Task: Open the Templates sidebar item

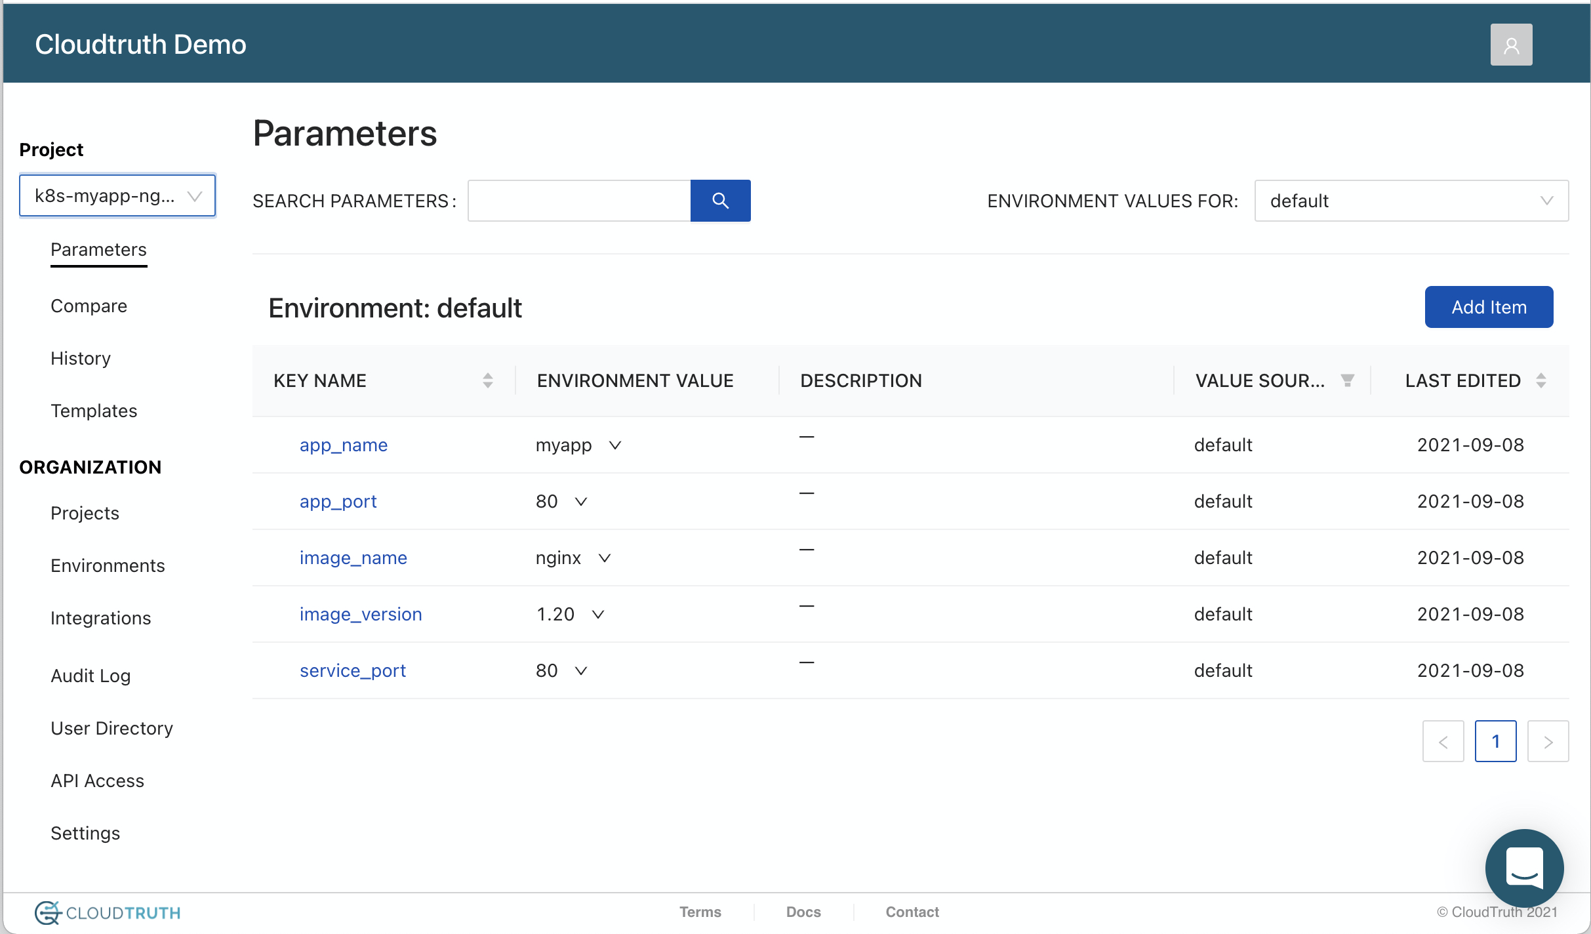Action: tap(94, 411)
